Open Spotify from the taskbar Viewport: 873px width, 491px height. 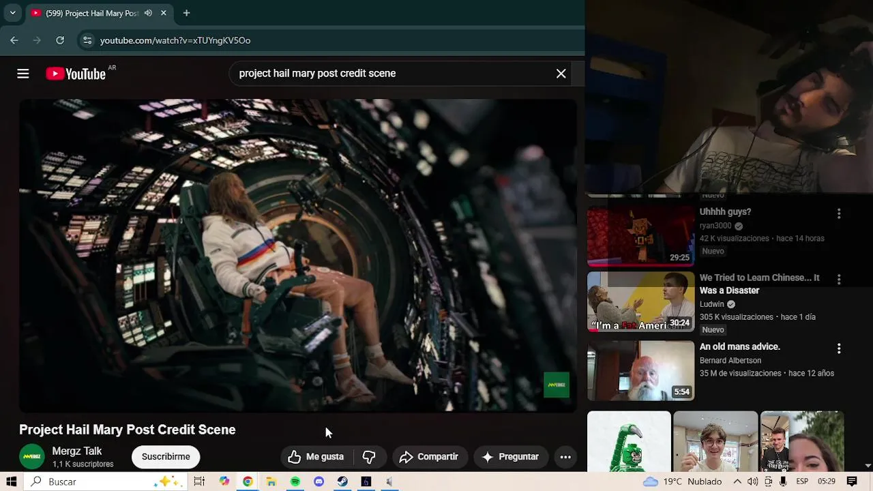coord(295,481)
